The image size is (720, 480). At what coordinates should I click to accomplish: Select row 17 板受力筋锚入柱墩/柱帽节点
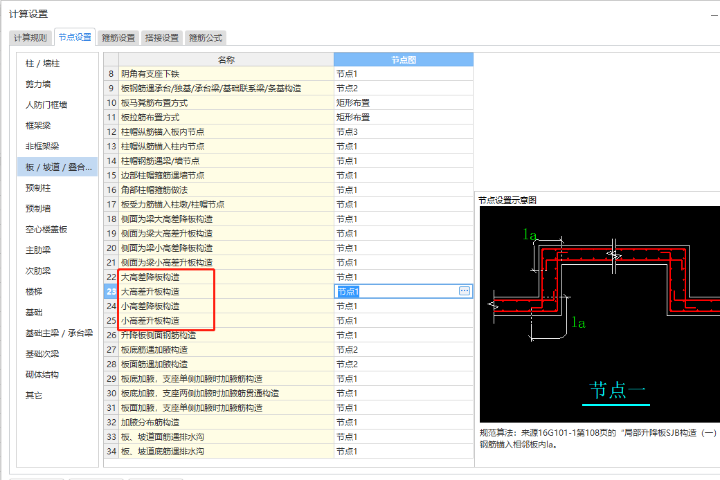[226, 205]
